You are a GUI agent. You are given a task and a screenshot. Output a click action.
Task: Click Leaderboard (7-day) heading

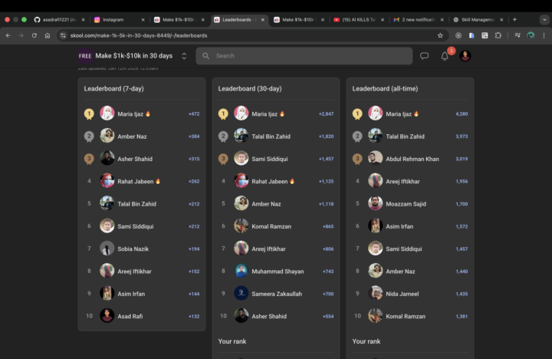(x=113, y=88)
